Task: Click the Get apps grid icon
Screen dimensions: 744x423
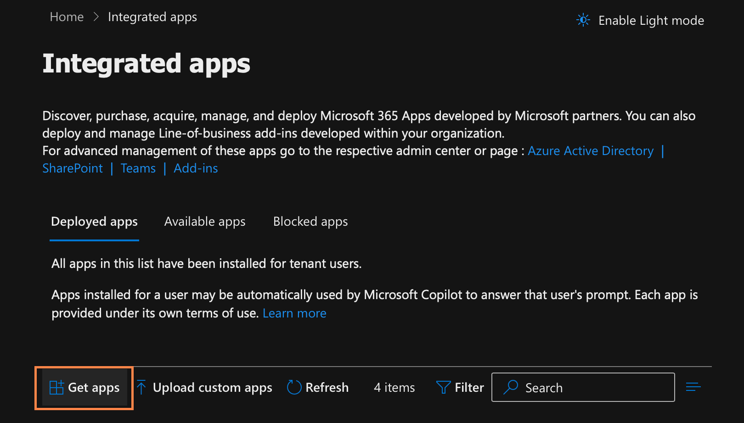Action: tap(56, 388)
